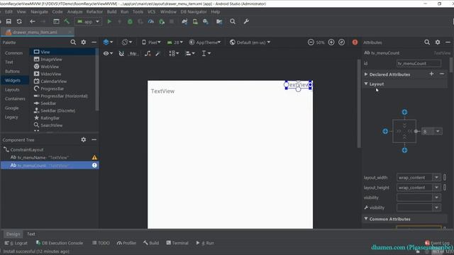Open the Terminal tool window
Image resolution: width=454 pixels, height=255 pixels.
[177, 243]
